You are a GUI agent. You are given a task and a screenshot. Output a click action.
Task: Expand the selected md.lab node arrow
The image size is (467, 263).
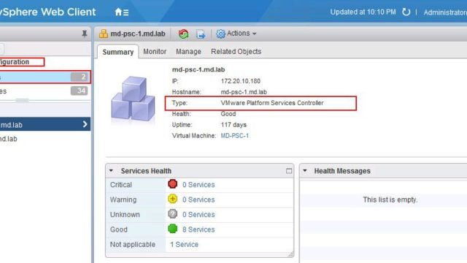coord(85,124)
